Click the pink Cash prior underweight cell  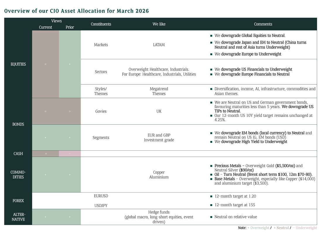(70, 154)
